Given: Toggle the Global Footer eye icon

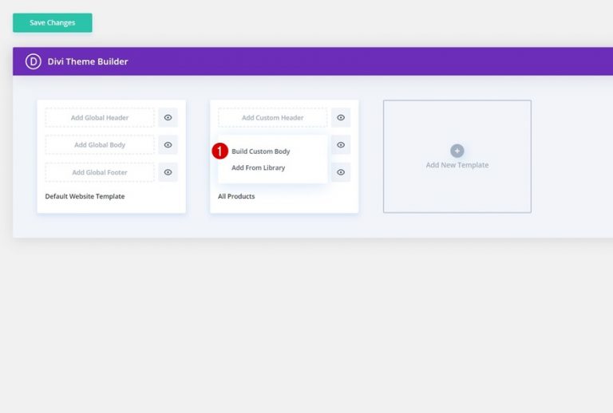Looking at the screenshot, I should (x=168, y=172).
